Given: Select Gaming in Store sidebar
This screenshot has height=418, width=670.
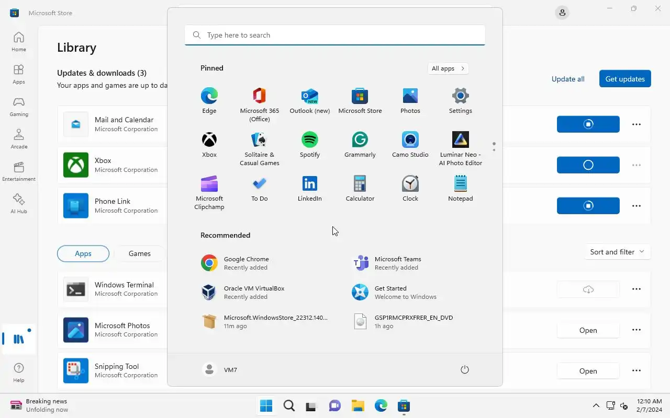Looking at the screenshot, I should tap(19, 107).
